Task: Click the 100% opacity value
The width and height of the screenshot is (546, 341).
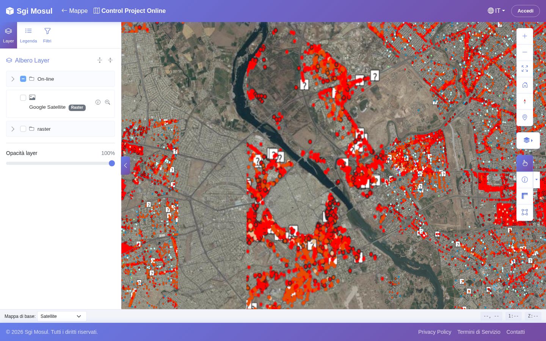Action: click(108, 153)
